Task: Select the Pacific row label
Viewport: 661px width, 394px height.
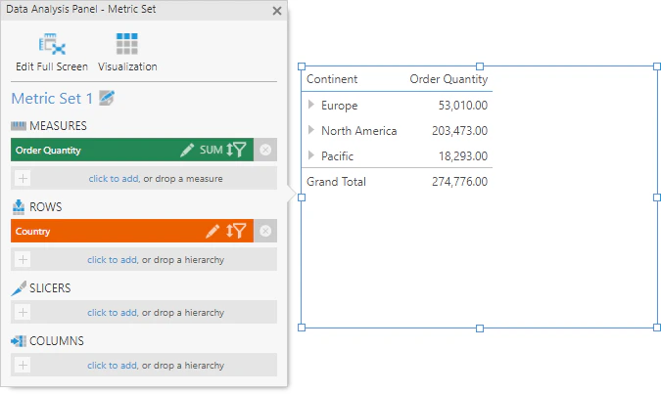Action: click(337, 156)
